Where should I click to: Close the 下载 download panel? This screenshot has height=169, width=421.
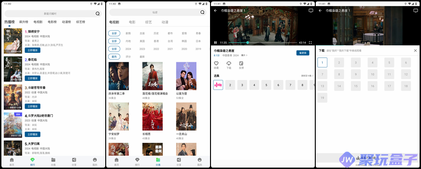(x=415, y=51)
